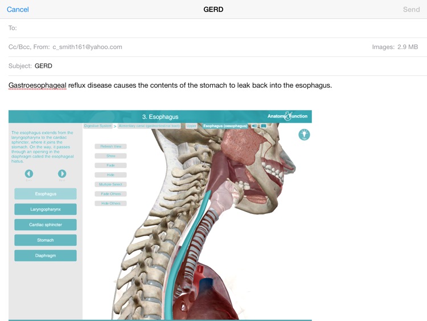Tap the Hide option
This screenshot has height=321, width=427.
coord(110,175)
